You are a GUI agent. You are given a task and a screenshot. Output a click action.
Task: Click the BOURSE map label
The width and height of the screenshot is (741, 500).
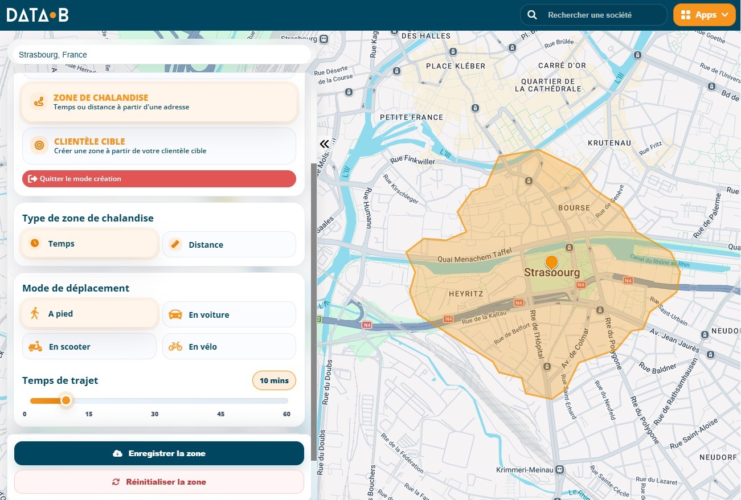(574, 208)
